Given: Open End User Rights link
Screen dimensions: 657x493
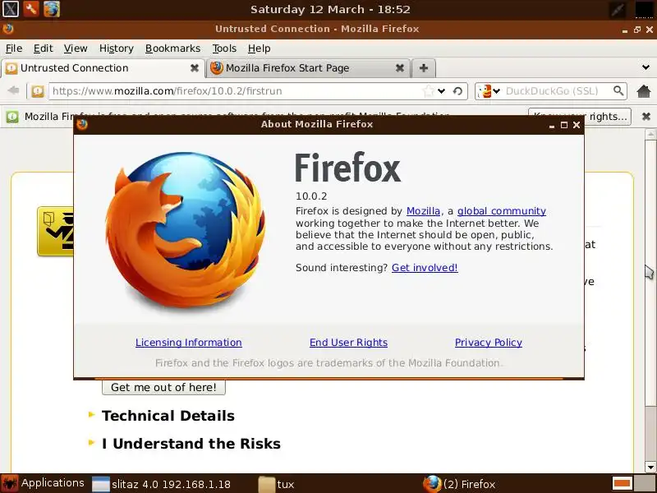Looking at the screenshot, I should (348, 343).
